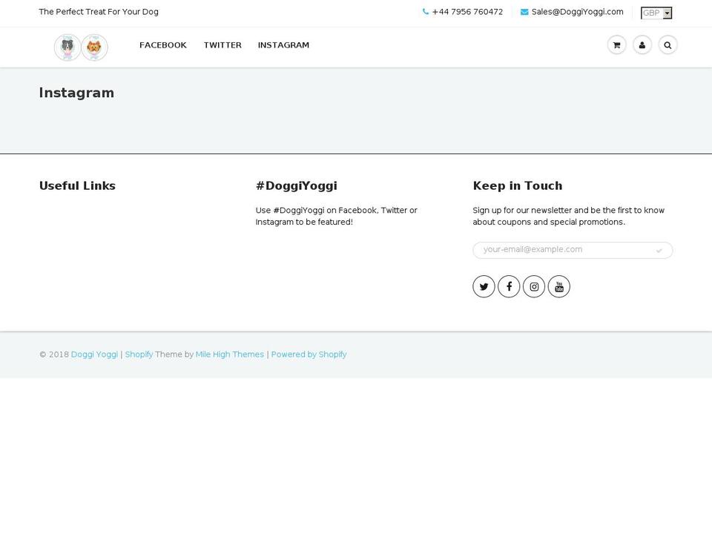Visit the YouTube footer social icon

point(559,286)
